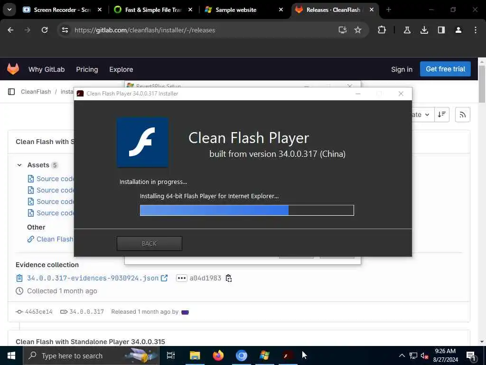Viewport: 486px width, 365px height.
Task: Click the installer progress bar
Action: tap(247, 210)
